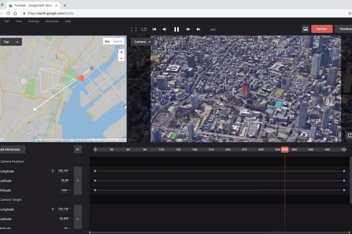This screenshot has width=352, height=234.
Task: Step forward one frame
Action: click(x=188, y=29)
